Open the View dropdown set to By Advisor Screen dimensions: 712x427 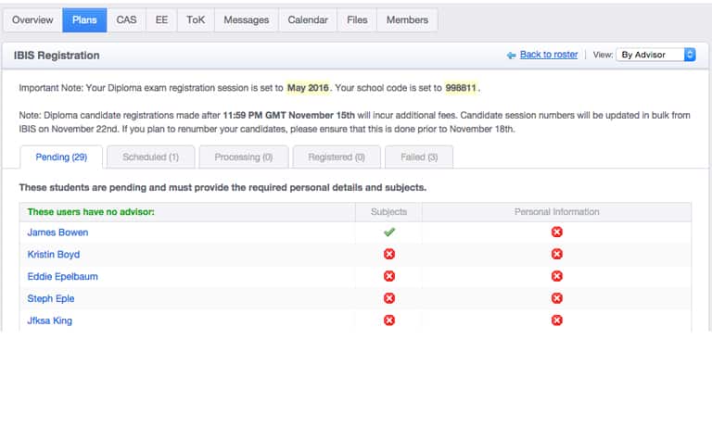655,55
